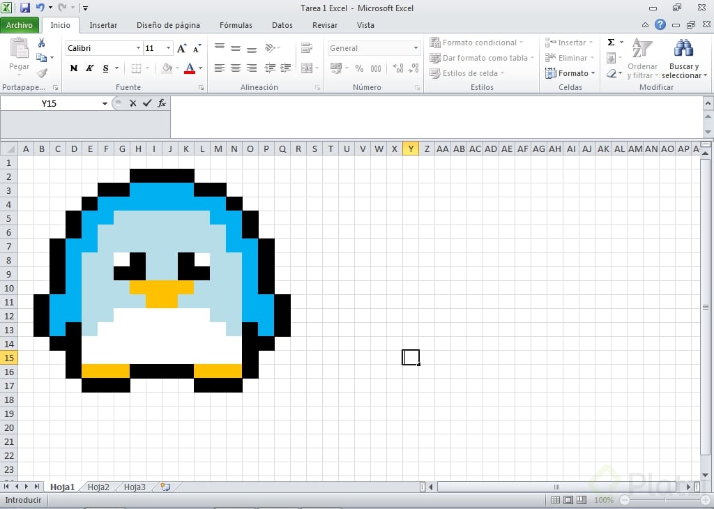The image size is (714, 509).
Task: Click the formula bar input field
Action: [x=436, y=117]
